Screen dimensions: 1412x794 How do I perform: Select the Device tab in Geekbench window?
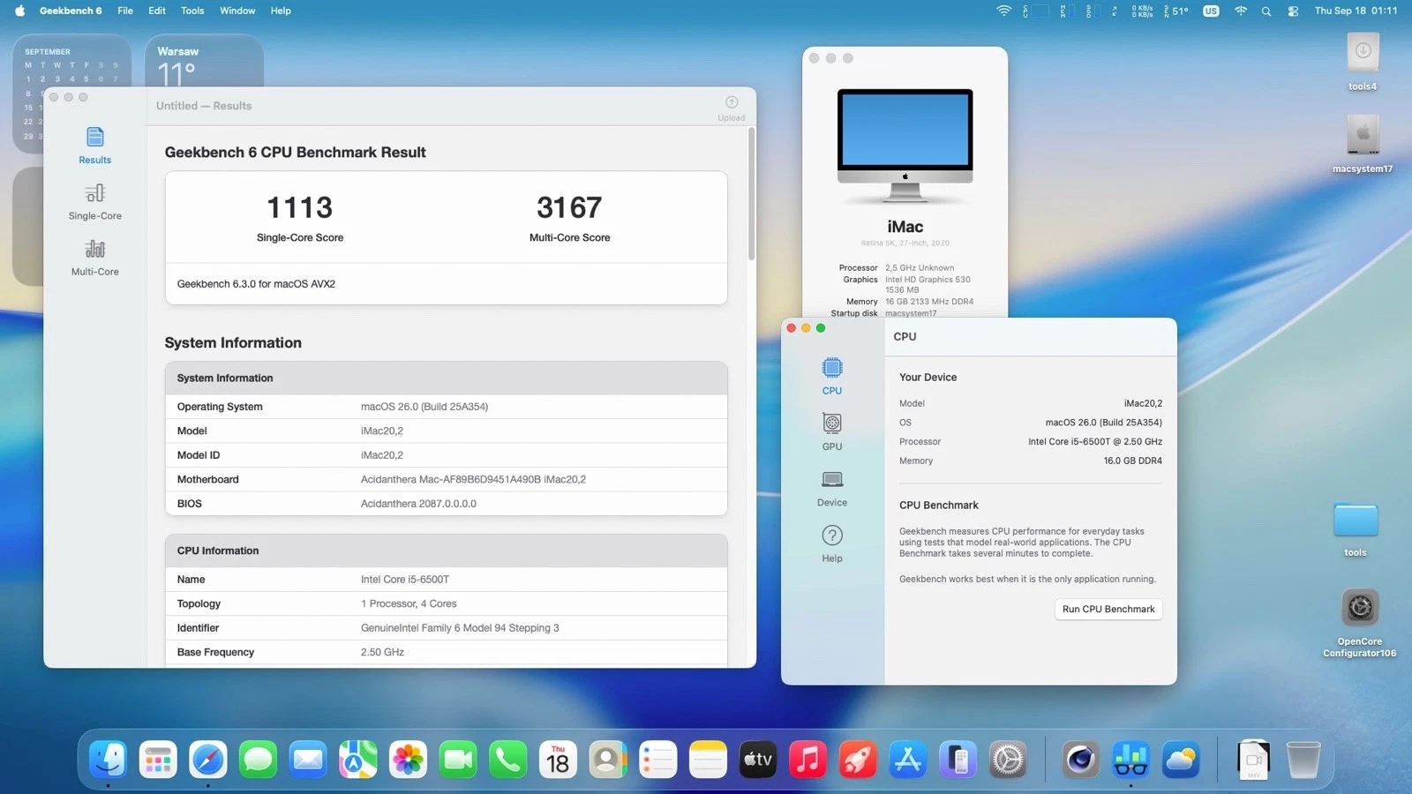pyautogui.click(x=831, y=488)
